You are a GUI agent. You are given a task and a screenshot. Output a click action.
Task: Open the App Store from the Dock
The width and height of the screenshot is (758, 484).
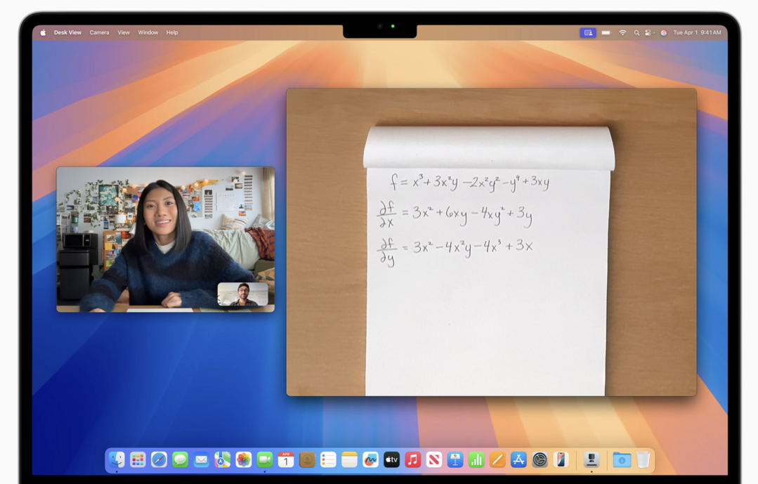(518, 459)
